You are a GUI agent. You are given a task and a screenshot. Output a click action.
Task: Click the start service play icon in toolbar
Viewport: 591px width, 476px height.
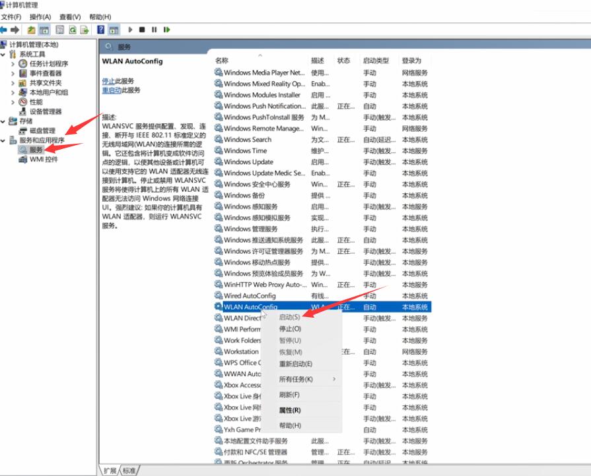[x=130, y=30]
